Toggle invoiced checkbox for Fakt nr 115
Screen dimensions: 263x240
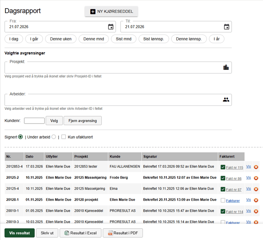[x=223, y=167]
